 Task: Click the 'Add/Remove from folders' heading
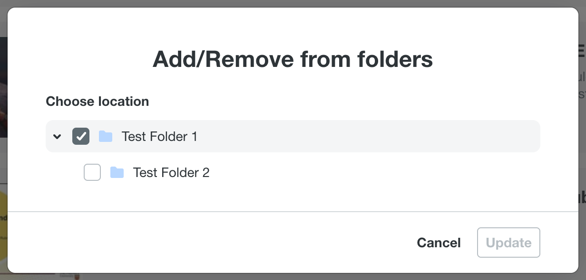(x=293, y=59)
